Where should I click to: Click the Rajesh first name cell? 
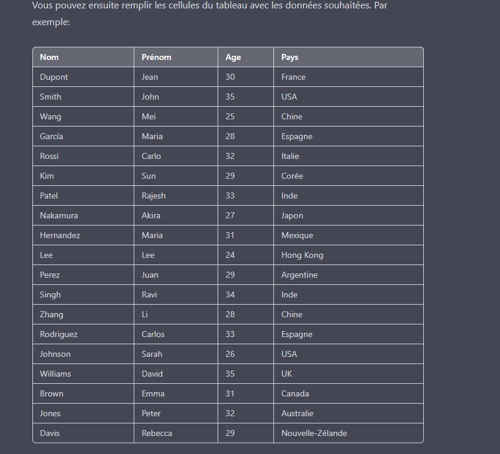click(x=176, y=196)
